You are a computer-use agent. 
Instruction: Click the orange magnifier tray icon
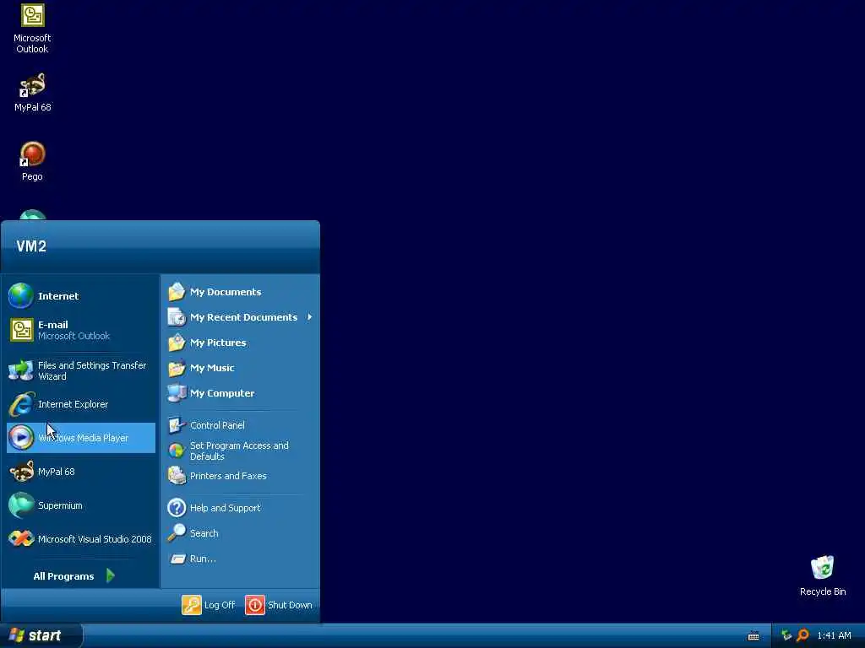coord(802,636)
